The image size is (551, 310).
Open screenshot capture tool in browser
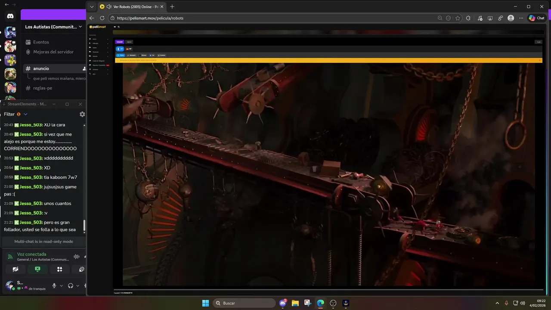490,18
